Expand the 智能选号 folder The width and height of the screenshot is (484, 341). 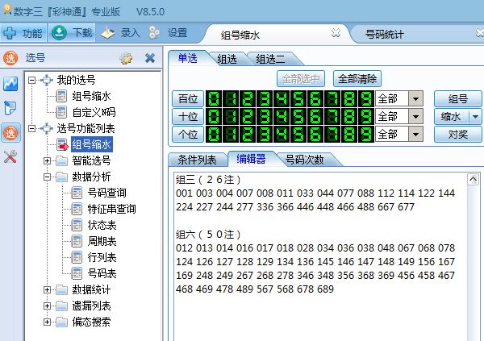[x=47, y=160]
